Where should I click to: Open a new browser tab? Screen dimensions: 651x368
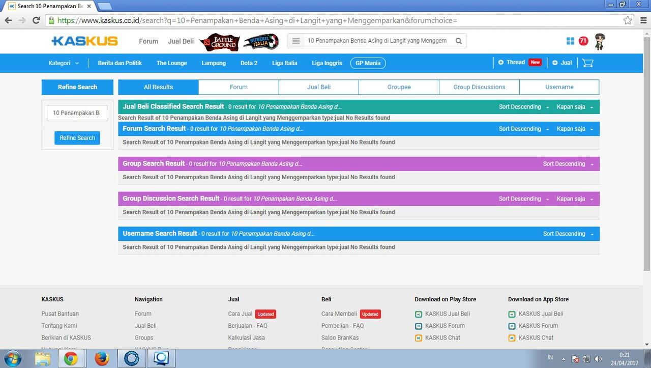point(104,6)
